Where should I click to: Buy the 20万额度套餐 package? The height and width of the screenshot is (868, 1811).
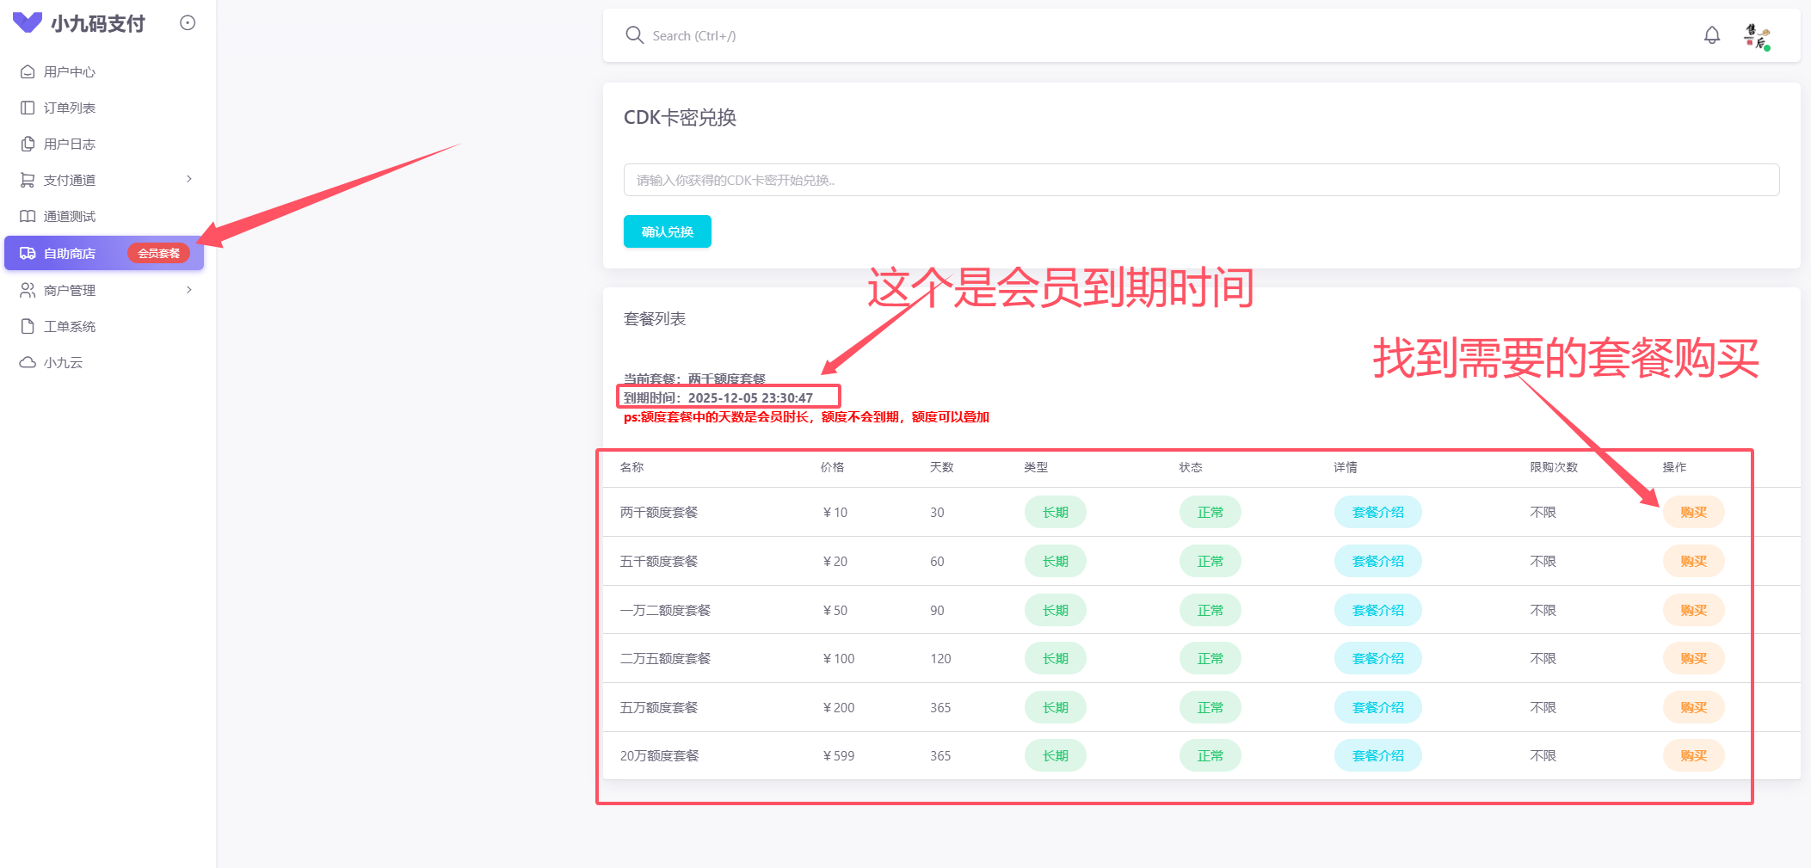(1692, 756)
